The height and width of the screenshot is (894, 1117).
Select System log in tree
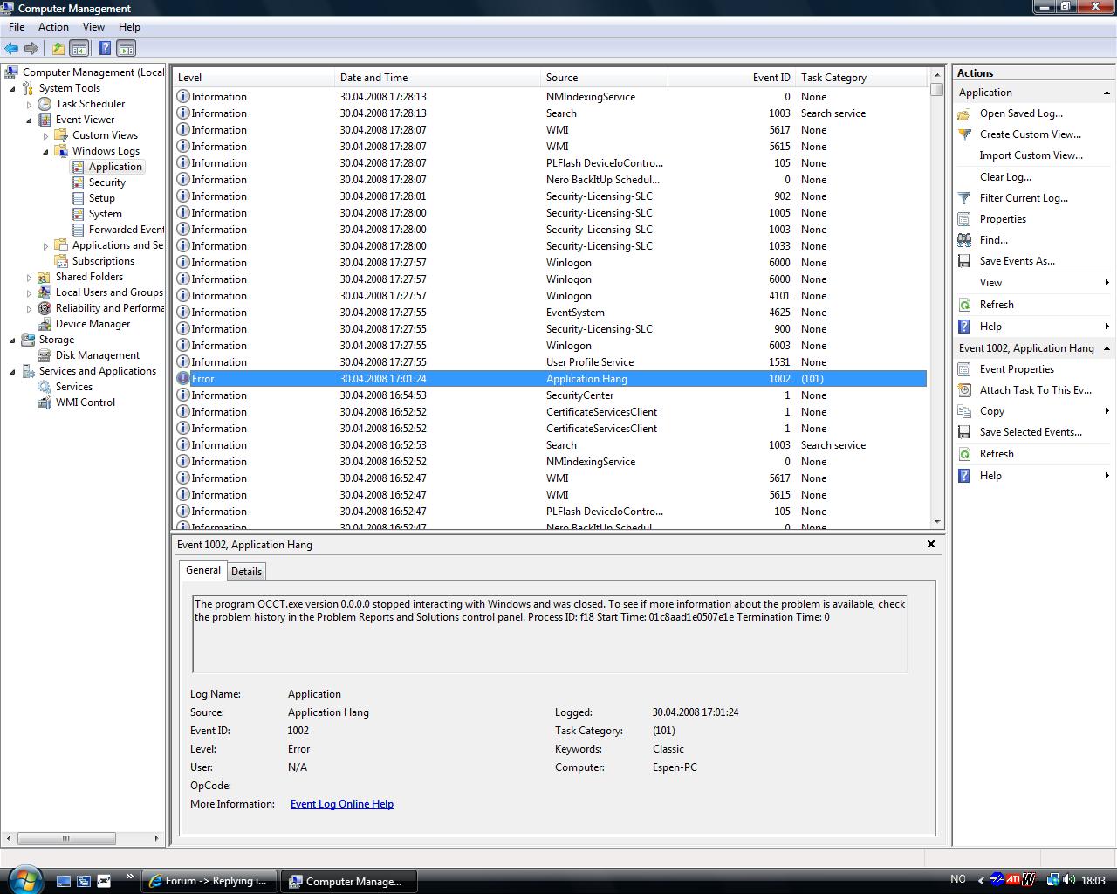106,214
